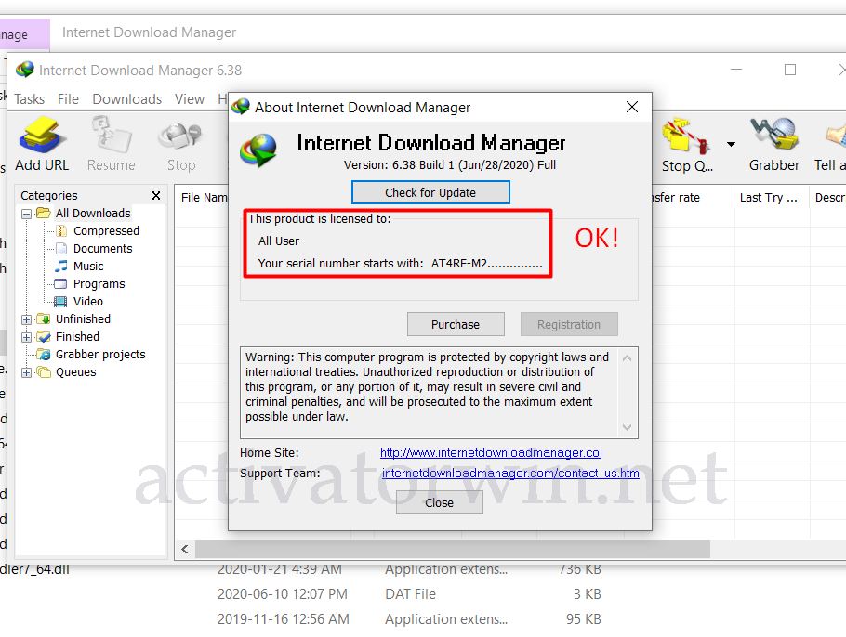The width and height of the screenshot is (846, 637).
Task: Close the Categories panel
Action: [156, 195]
